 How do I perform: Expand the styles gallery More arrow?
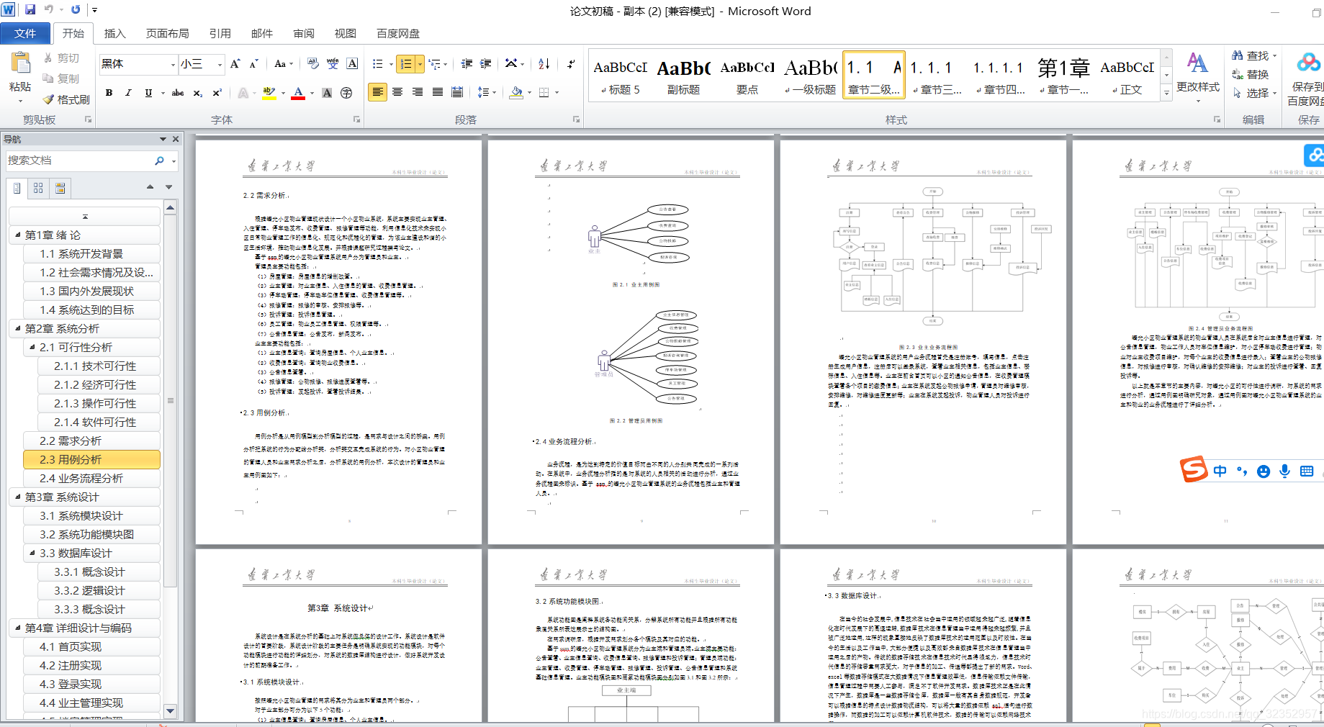point(1166,93)
